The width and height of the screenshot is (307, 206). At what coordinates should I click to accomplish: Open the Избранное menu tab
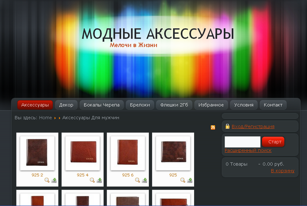[x=211, y=105]
